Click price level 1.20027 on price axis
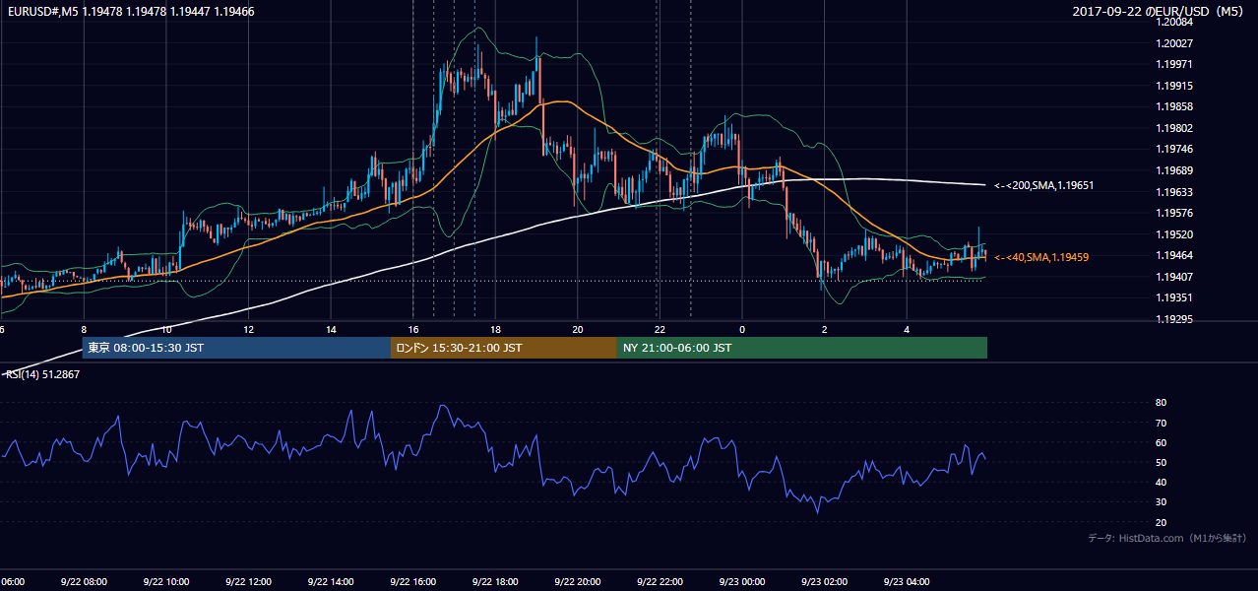 pyautogui.click(x=1175, y=43)
